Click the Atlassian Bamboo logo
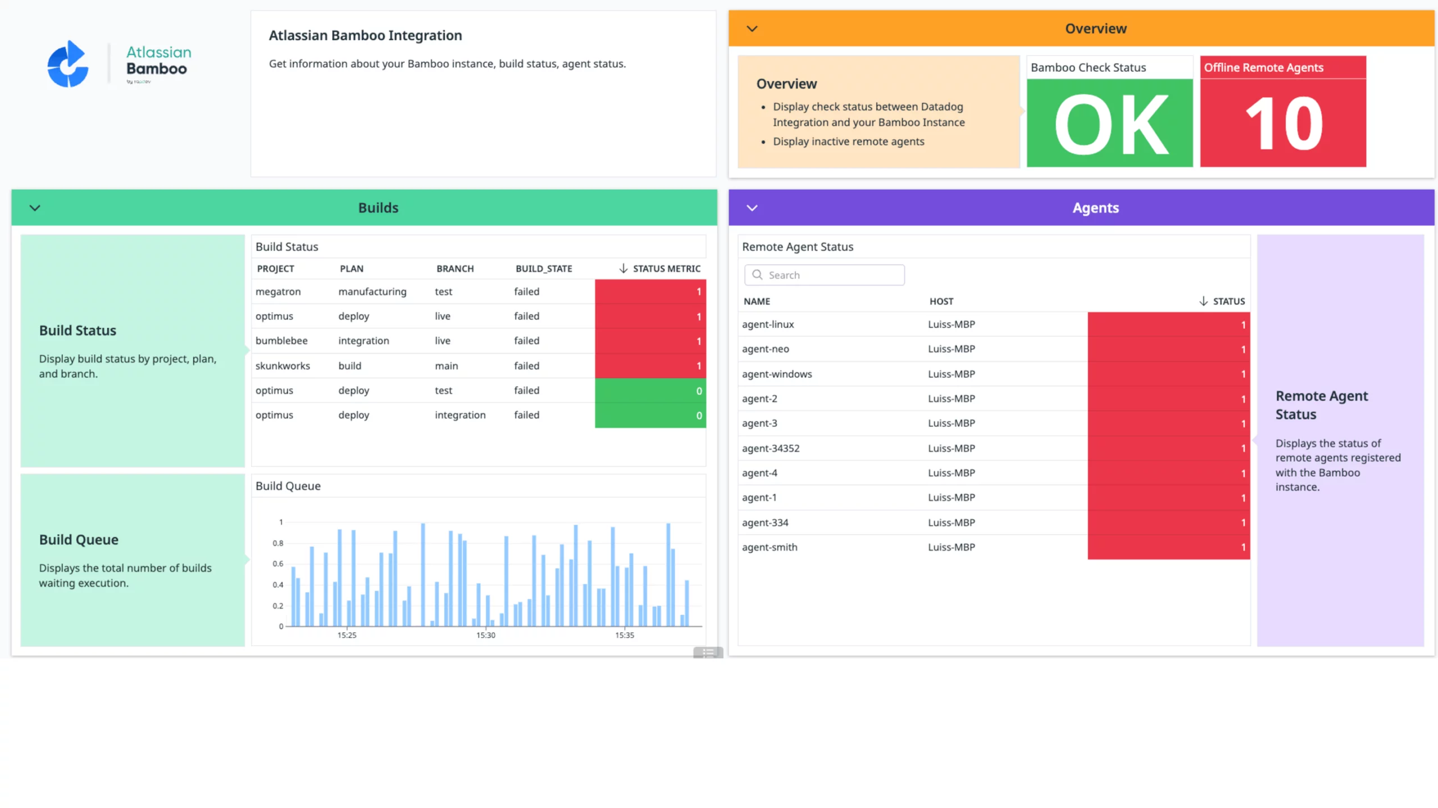Screen dimensions: 1438x808 [119, 63]
